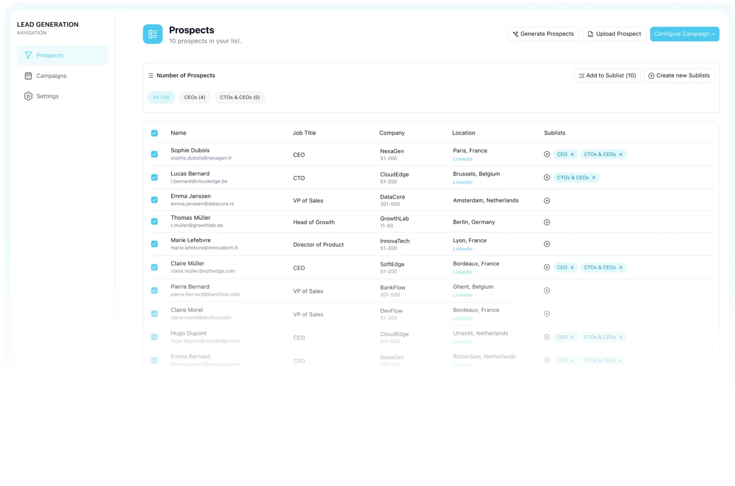
Task: Click GrowthLab company name
Action: click(x=394, y=219)
